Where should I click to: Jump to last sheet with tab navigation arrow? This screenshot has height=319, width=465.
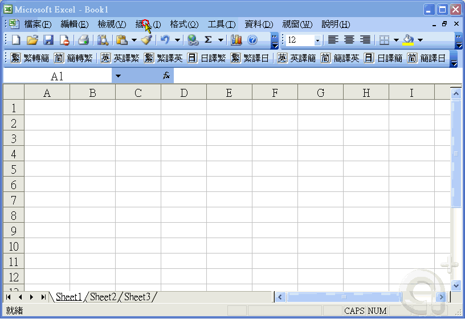click(43, 297)
